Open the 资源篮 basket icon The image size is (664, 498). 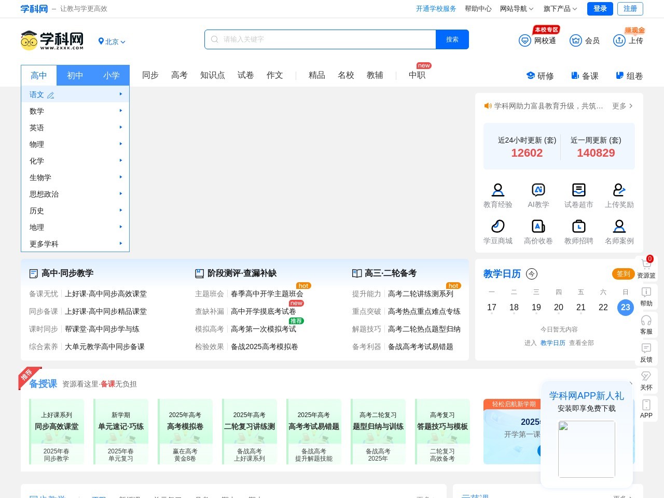646,264
